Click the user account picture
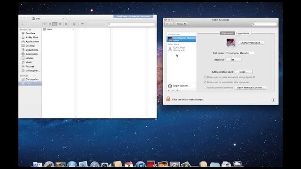Image resolution: width=301 pixels, height=169 pixels. 230,43
